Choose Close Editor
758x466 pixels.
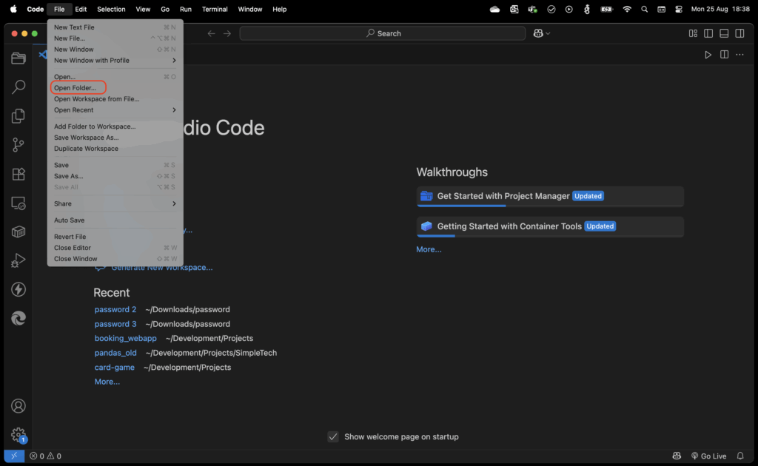tap(115, 248)
